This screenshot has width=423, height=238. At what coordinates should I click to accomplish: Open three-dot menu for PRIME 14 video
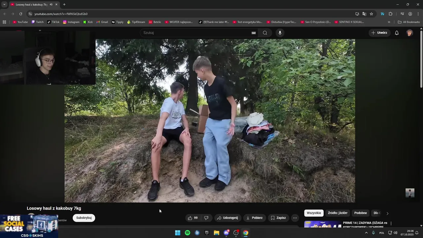(391, 223)
